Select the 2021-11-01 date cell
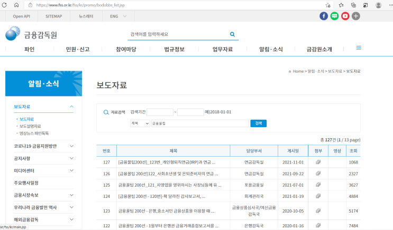This screenshot has width=393, height=230. pyautogui.click(x=293, y=162)
